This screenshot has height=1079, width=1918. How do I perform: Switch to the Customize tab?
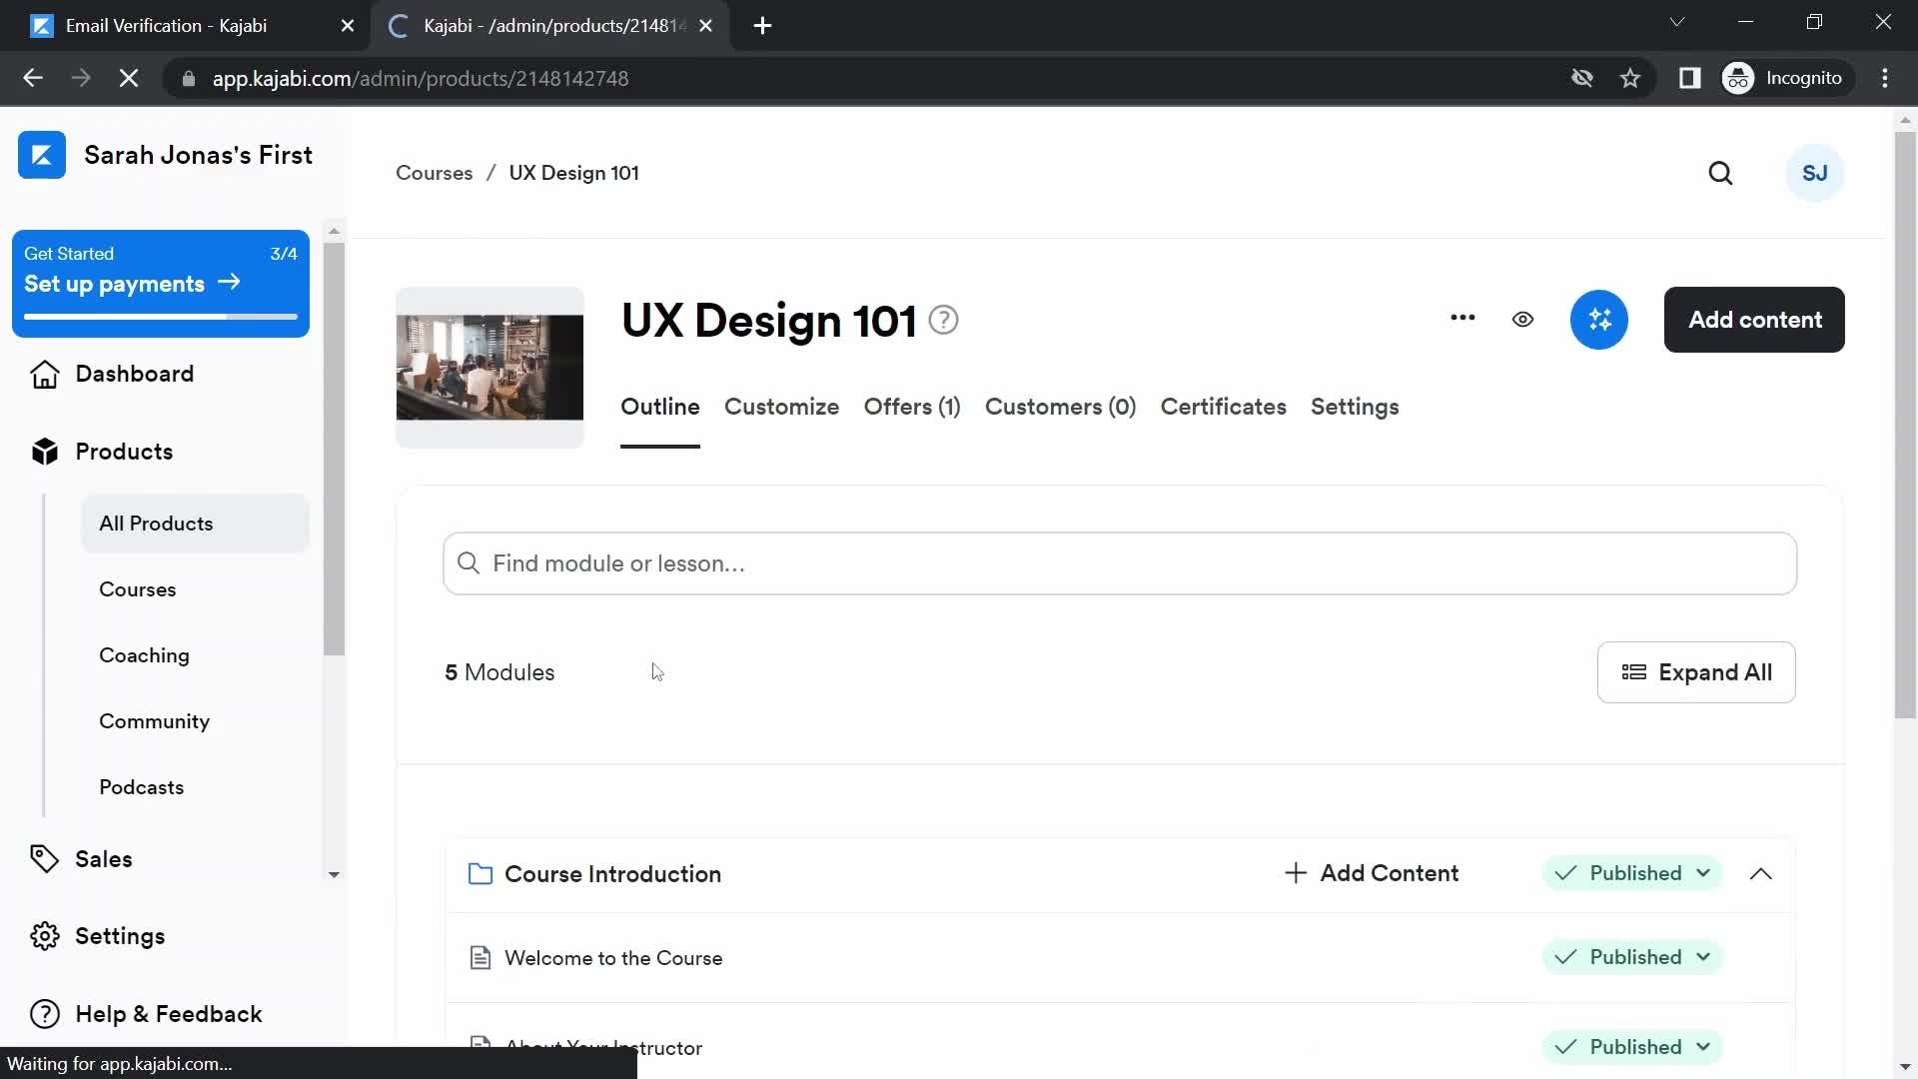click(781, 408)
